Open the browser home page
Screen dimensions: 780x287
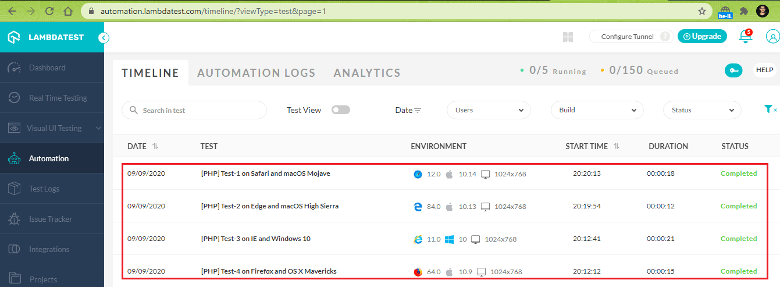[x=68, y=11]
